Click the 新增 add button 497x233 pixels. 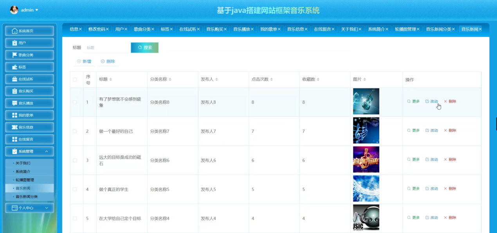coord(84,61)
